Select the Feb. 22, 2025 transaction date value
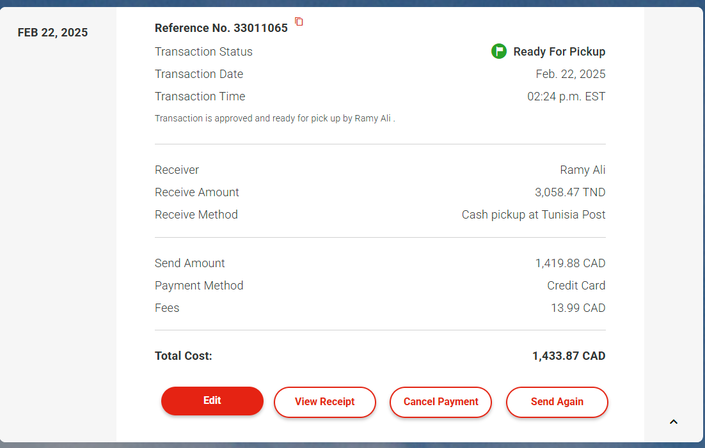 [x=570, y=74]
